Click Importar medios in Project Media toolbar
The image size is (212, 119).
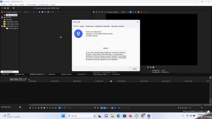tap(12, 12)
